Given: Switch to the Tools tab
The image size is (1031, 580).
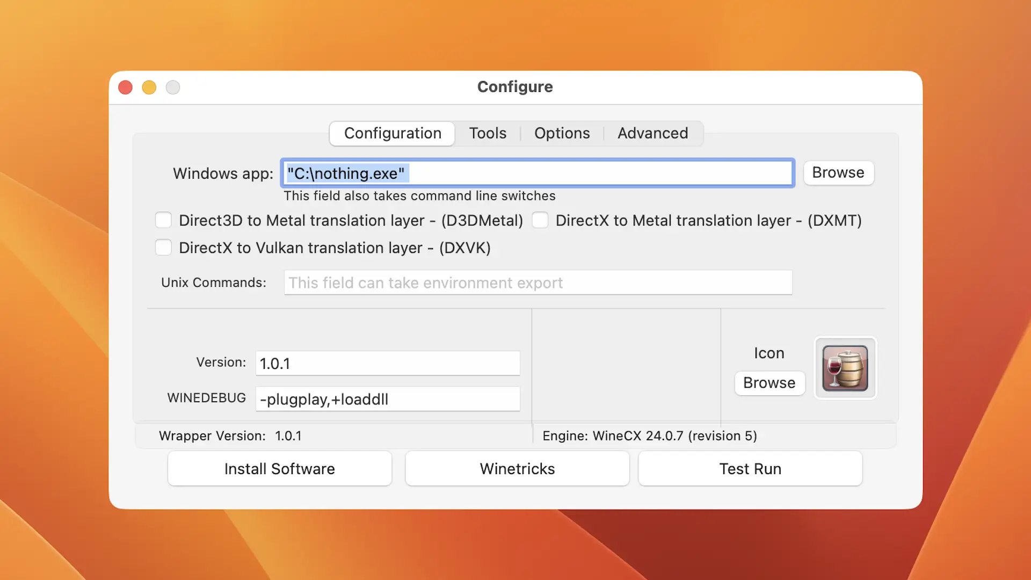Looking at the screenshot, I should pyautogui.click(x=487, y=133).
